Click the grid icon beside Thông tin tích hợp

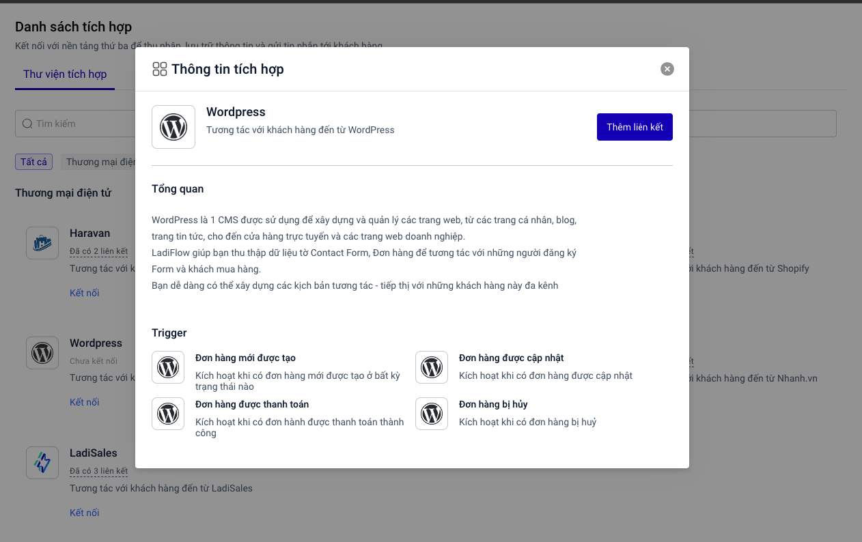[160, 69]
